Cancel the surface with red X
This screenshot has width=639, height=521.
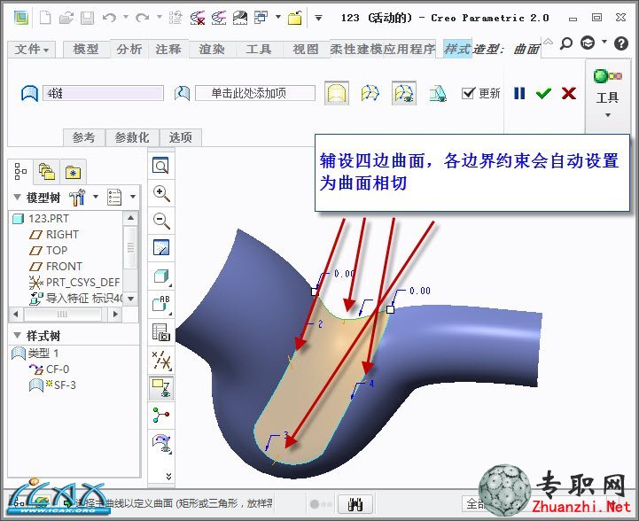568,93
